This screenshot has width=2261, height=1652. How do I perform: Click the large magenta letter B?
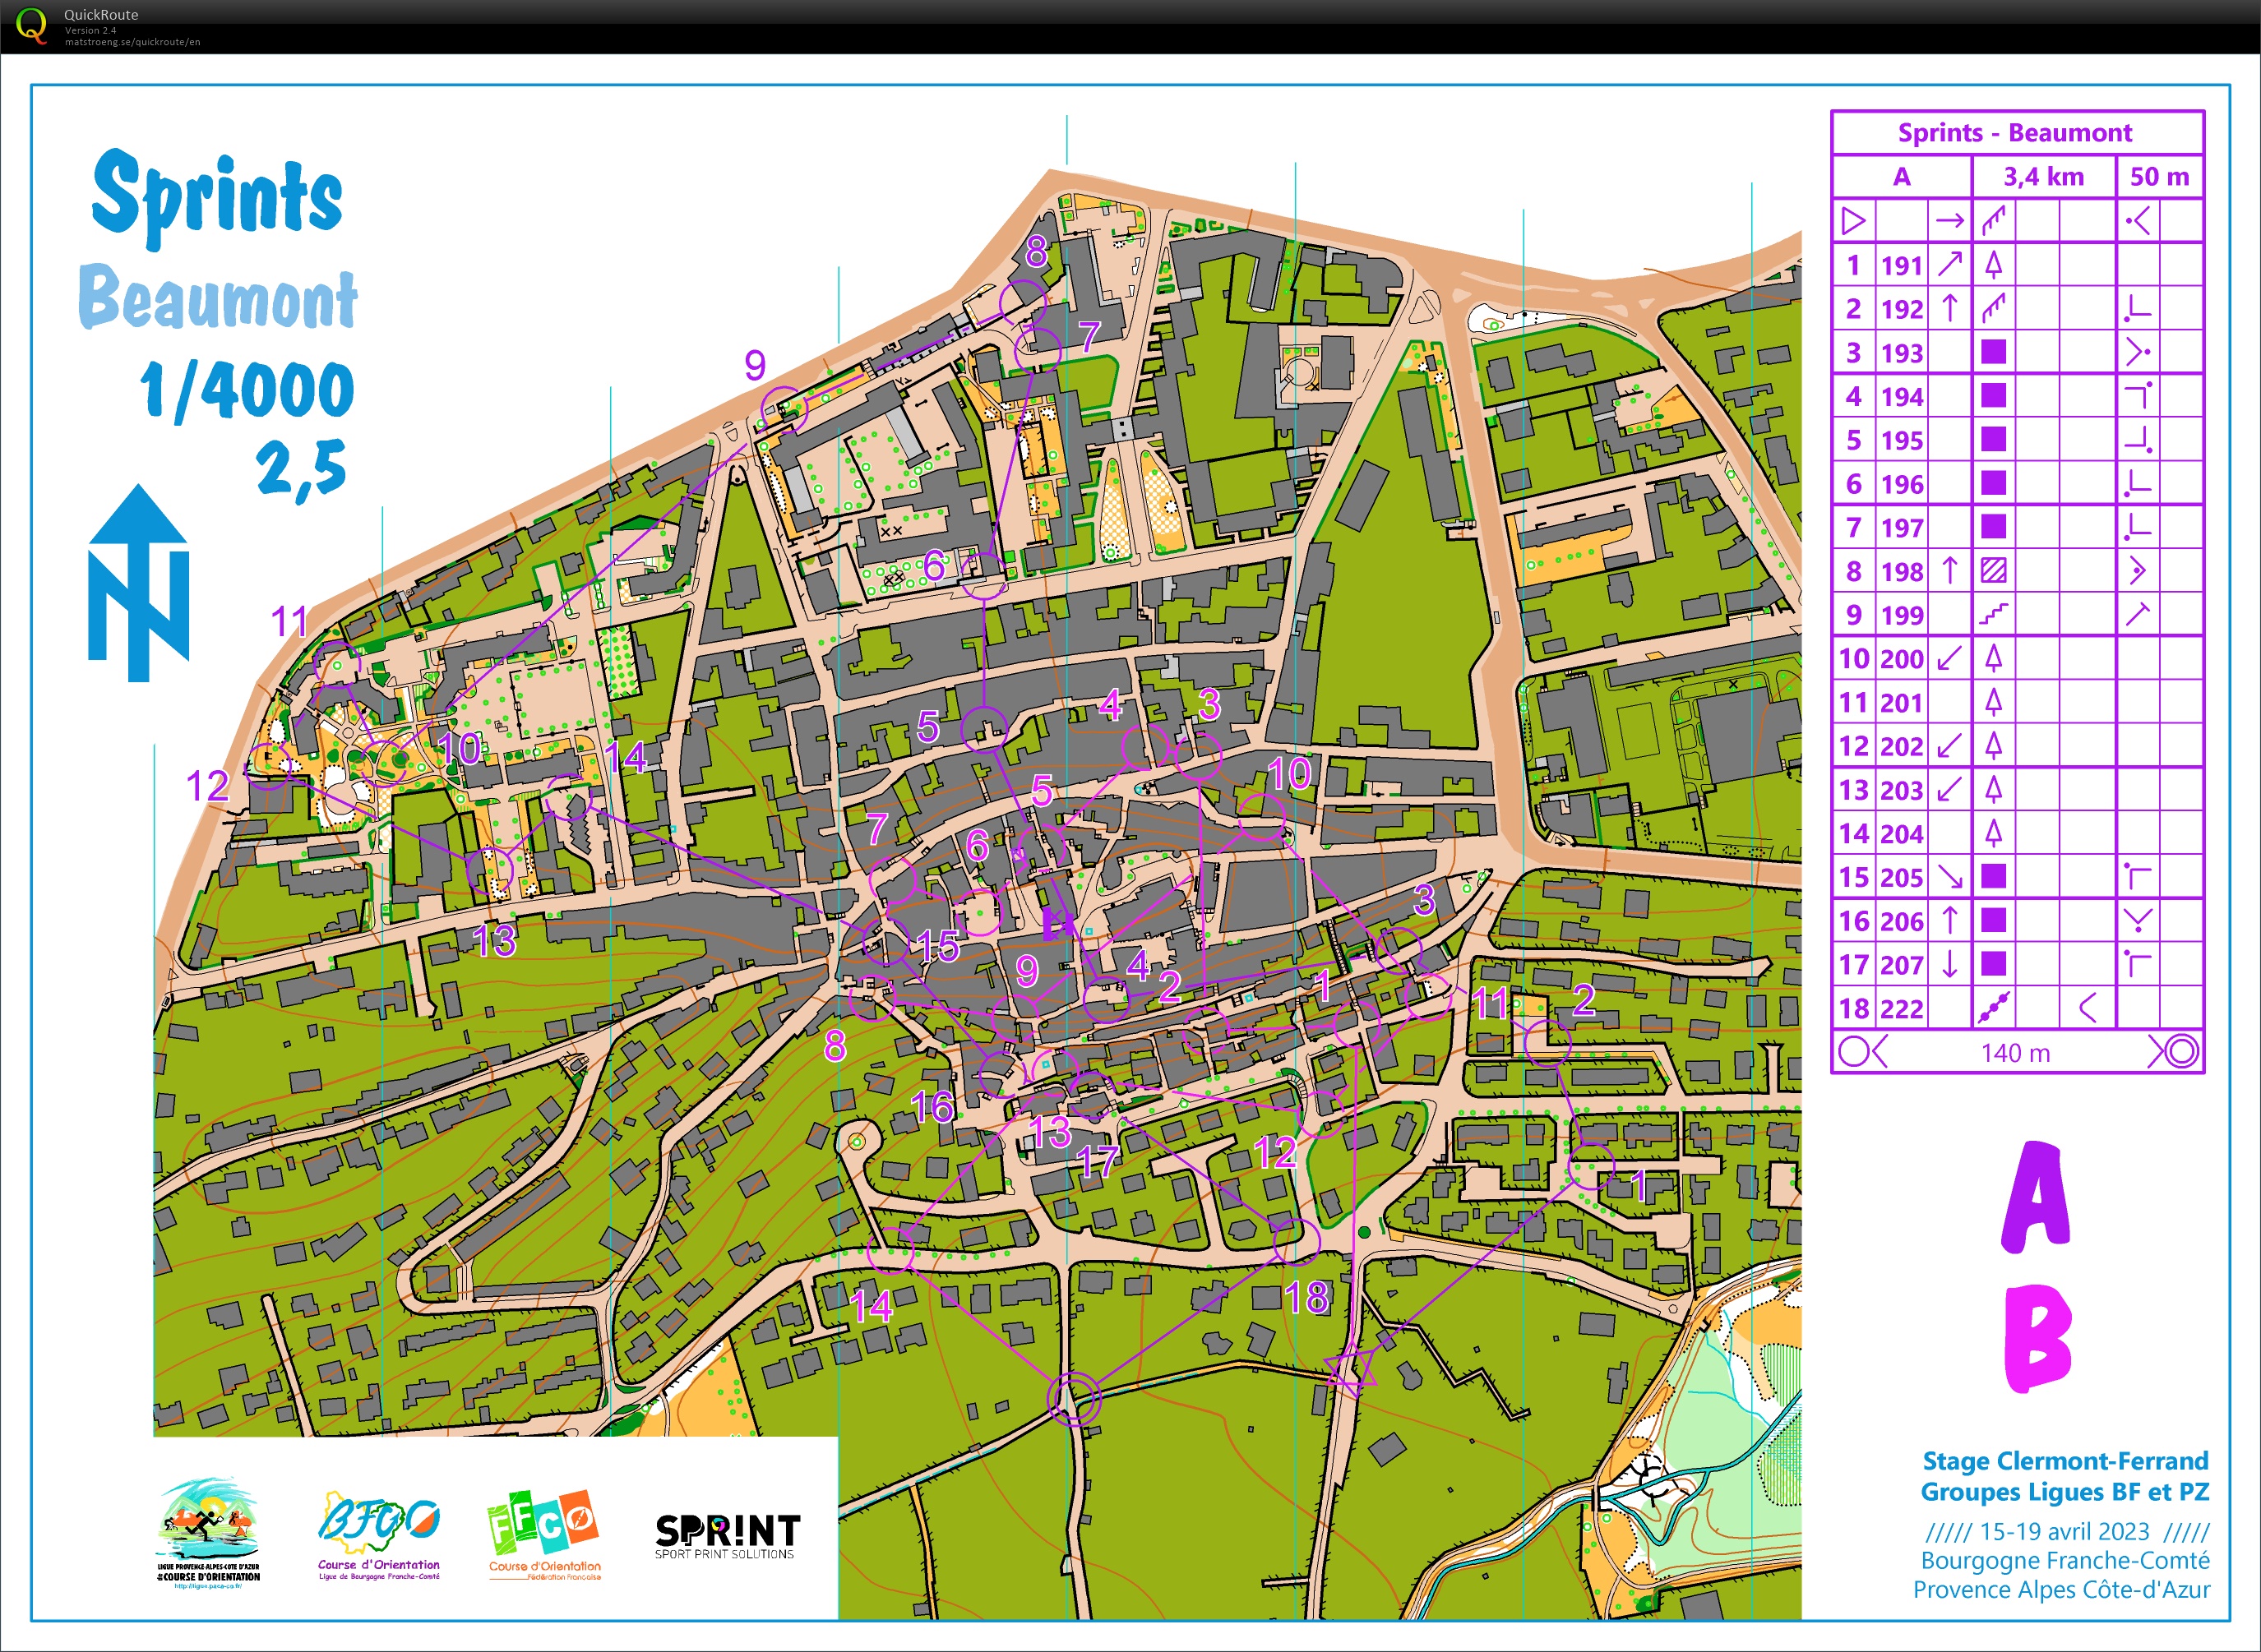pos(2038,1340)
